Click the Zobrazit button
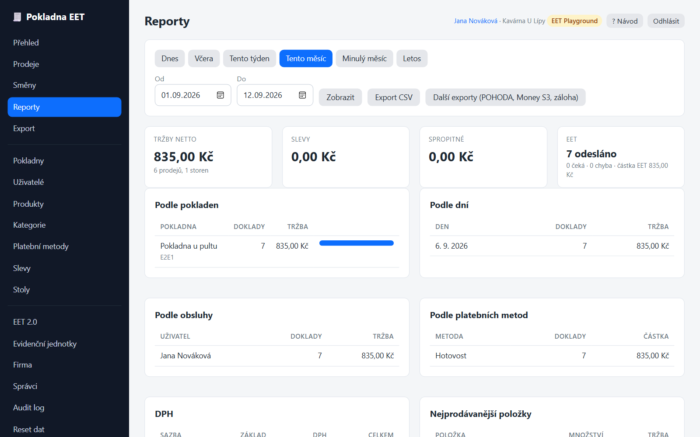 point(340,97)
